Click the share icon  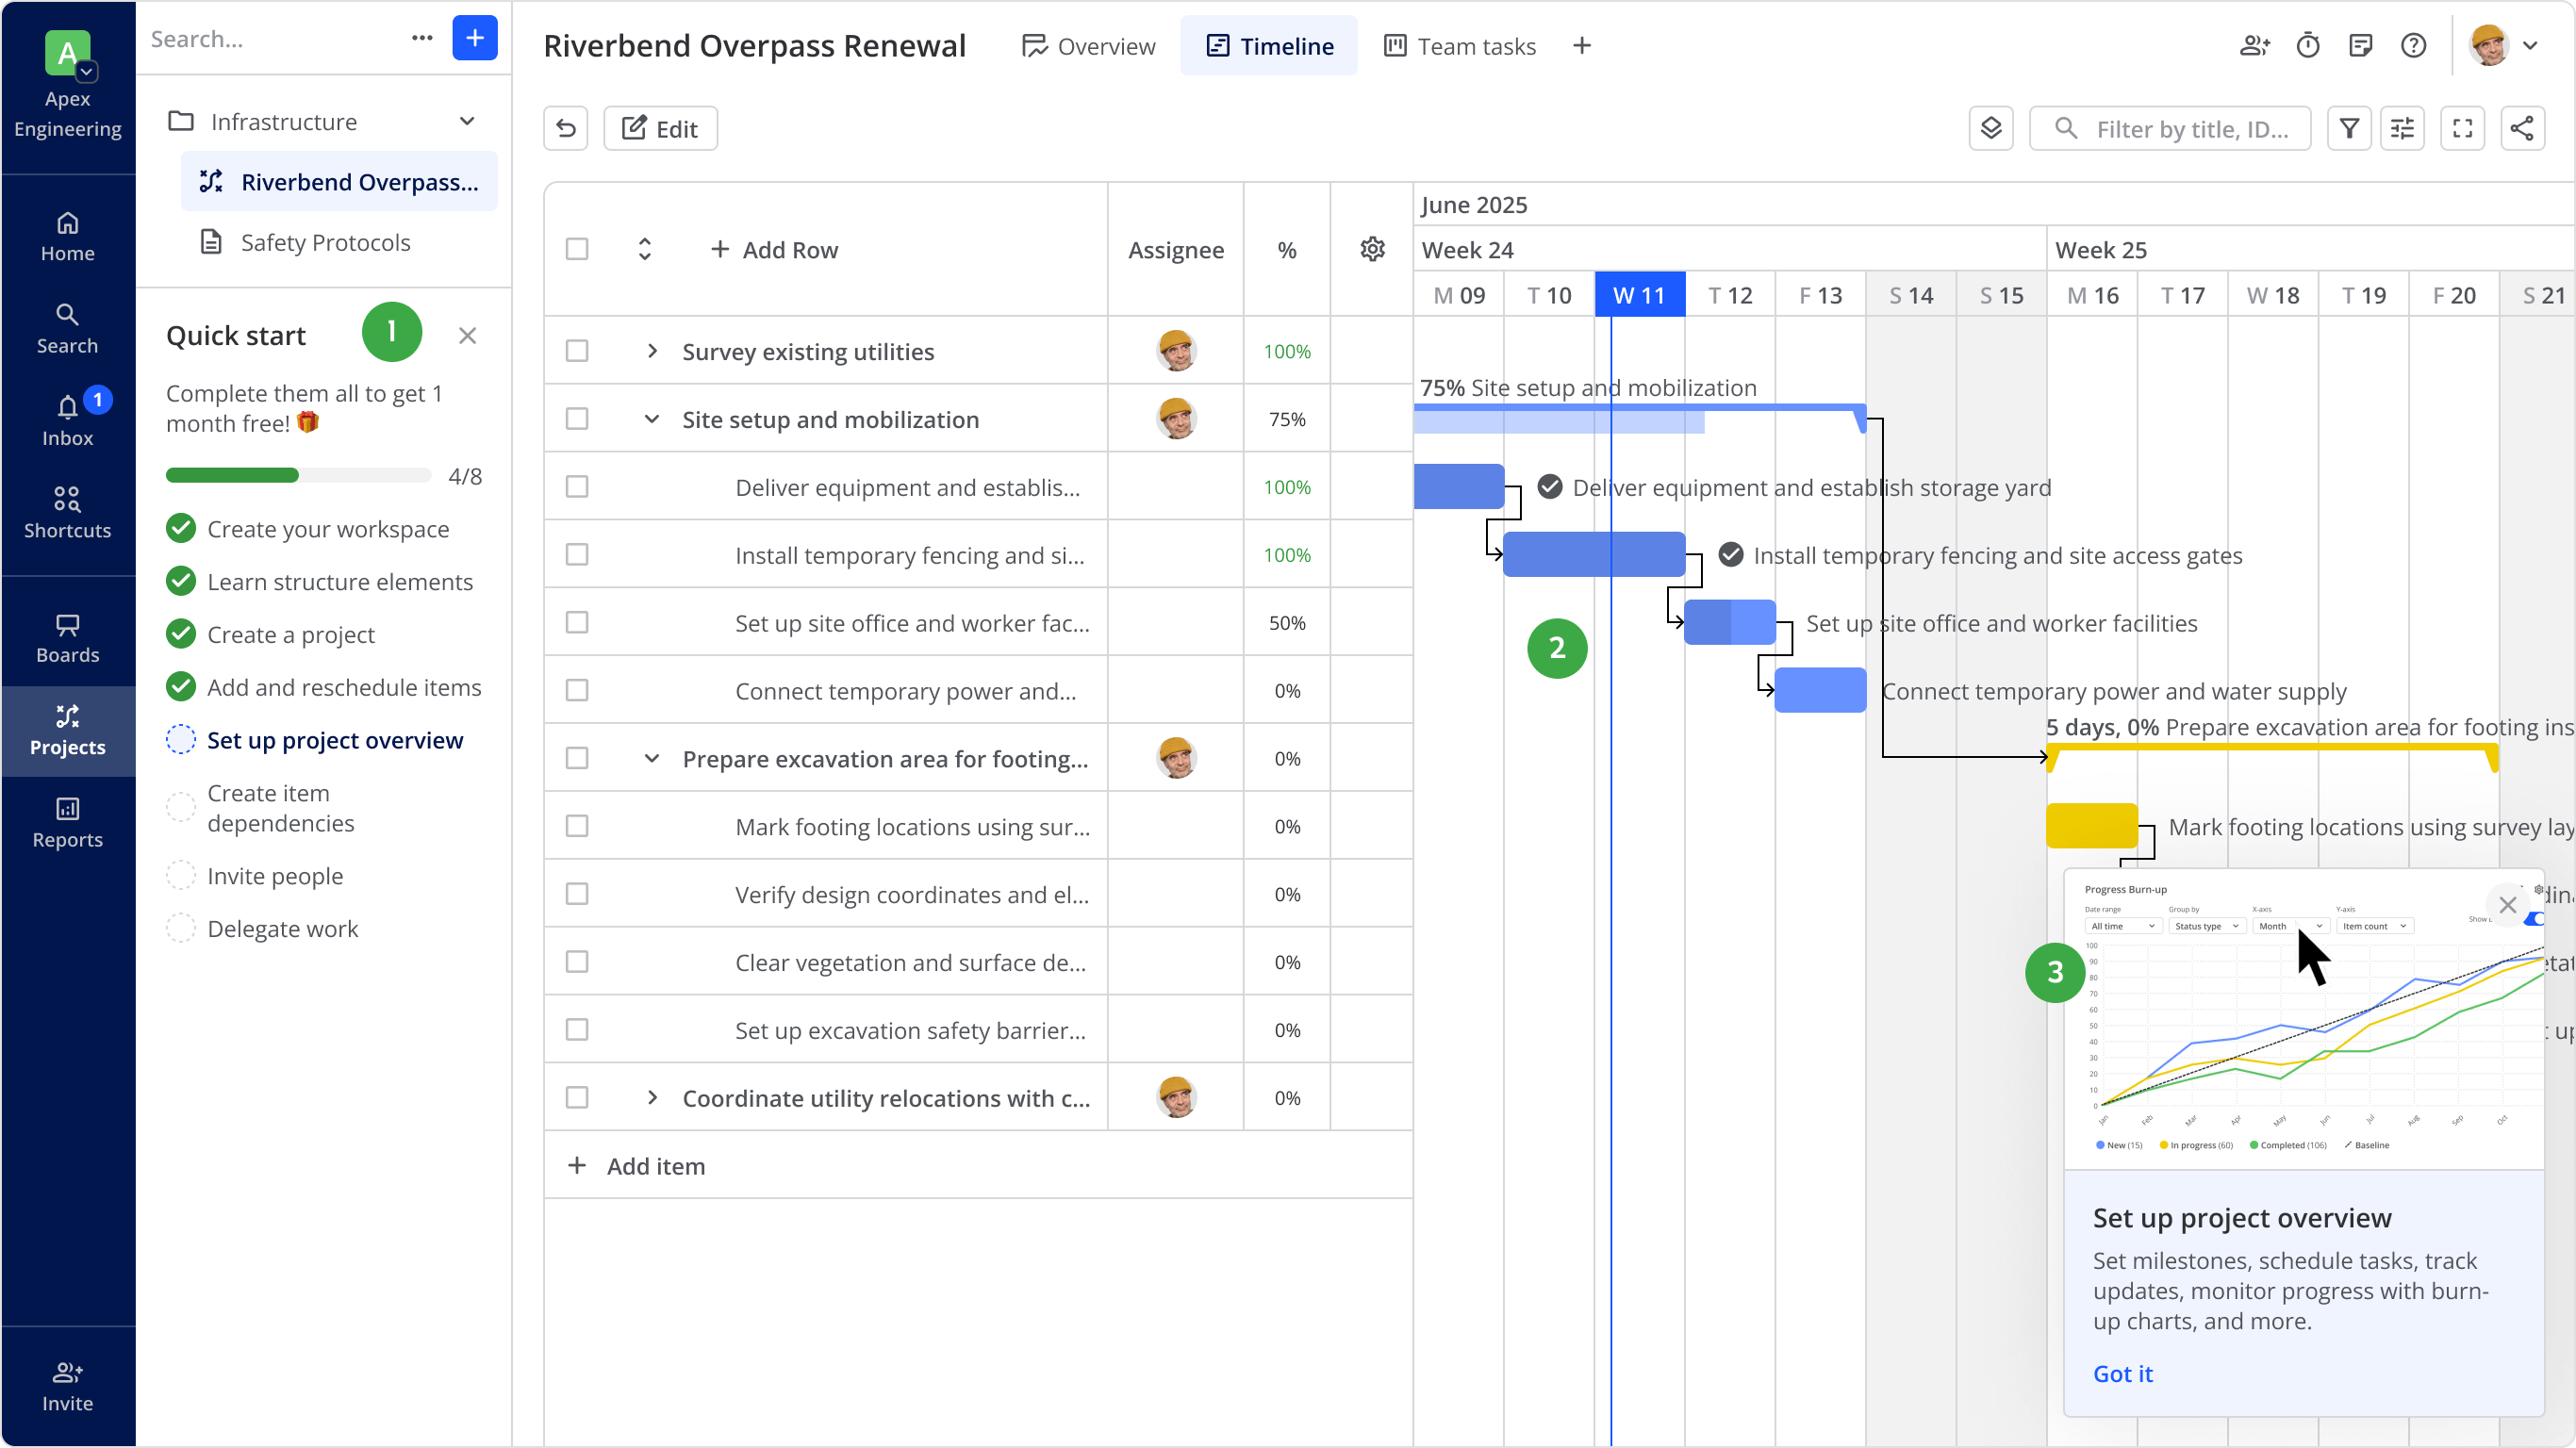point(2521,128)
